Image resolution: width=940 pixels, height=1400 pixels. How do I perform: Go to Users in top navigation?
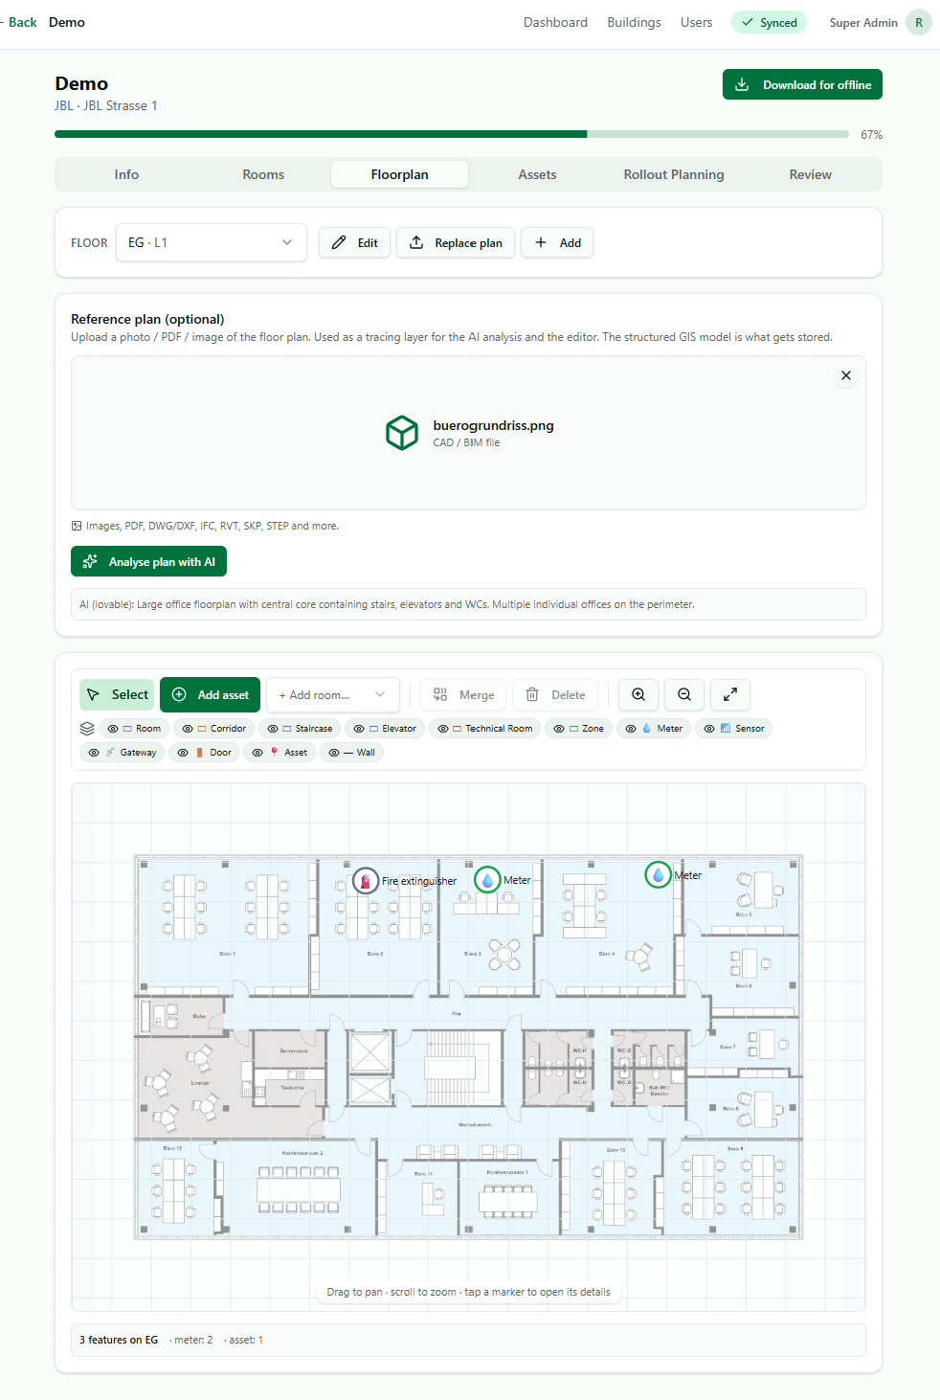(696, 22)
